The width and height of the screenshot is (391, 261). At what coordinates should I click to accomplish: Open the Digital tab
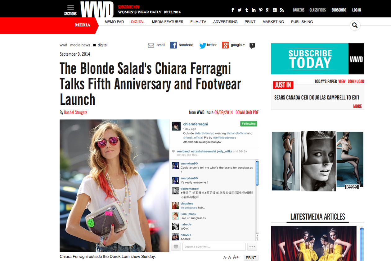point(138,22)
